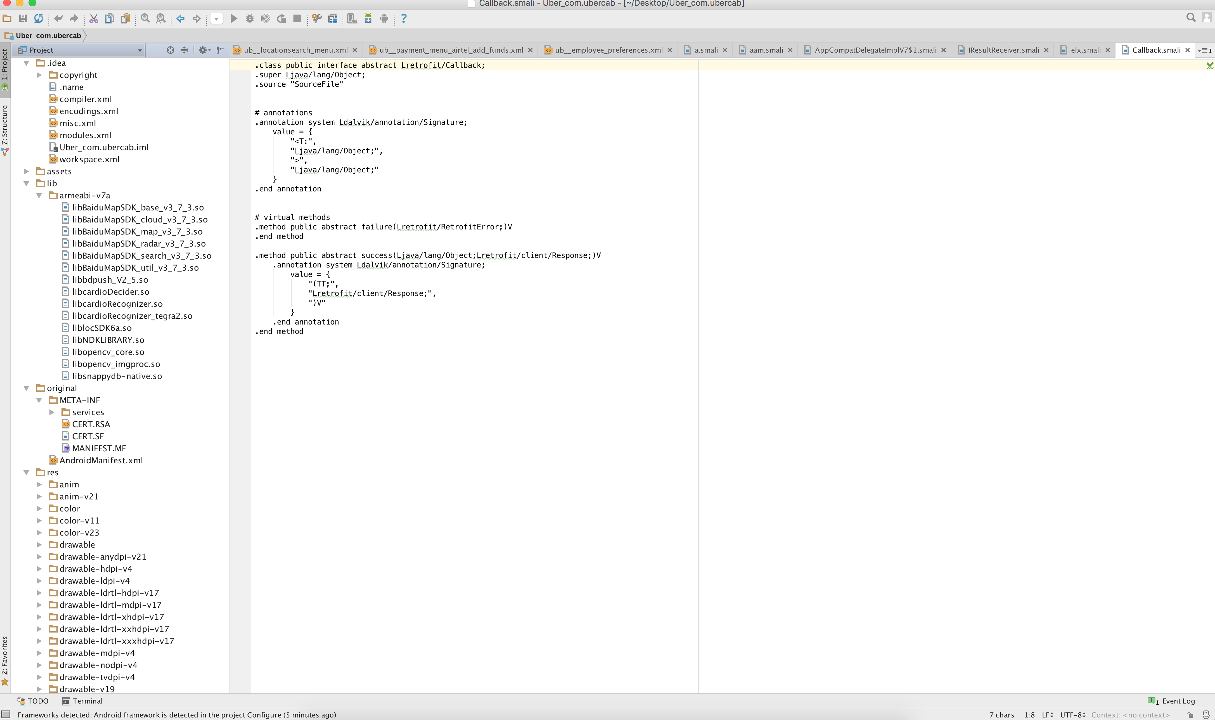The image size is (1215, 720).
Task: Switch to aam.smali tab
Action: [766, 50]
